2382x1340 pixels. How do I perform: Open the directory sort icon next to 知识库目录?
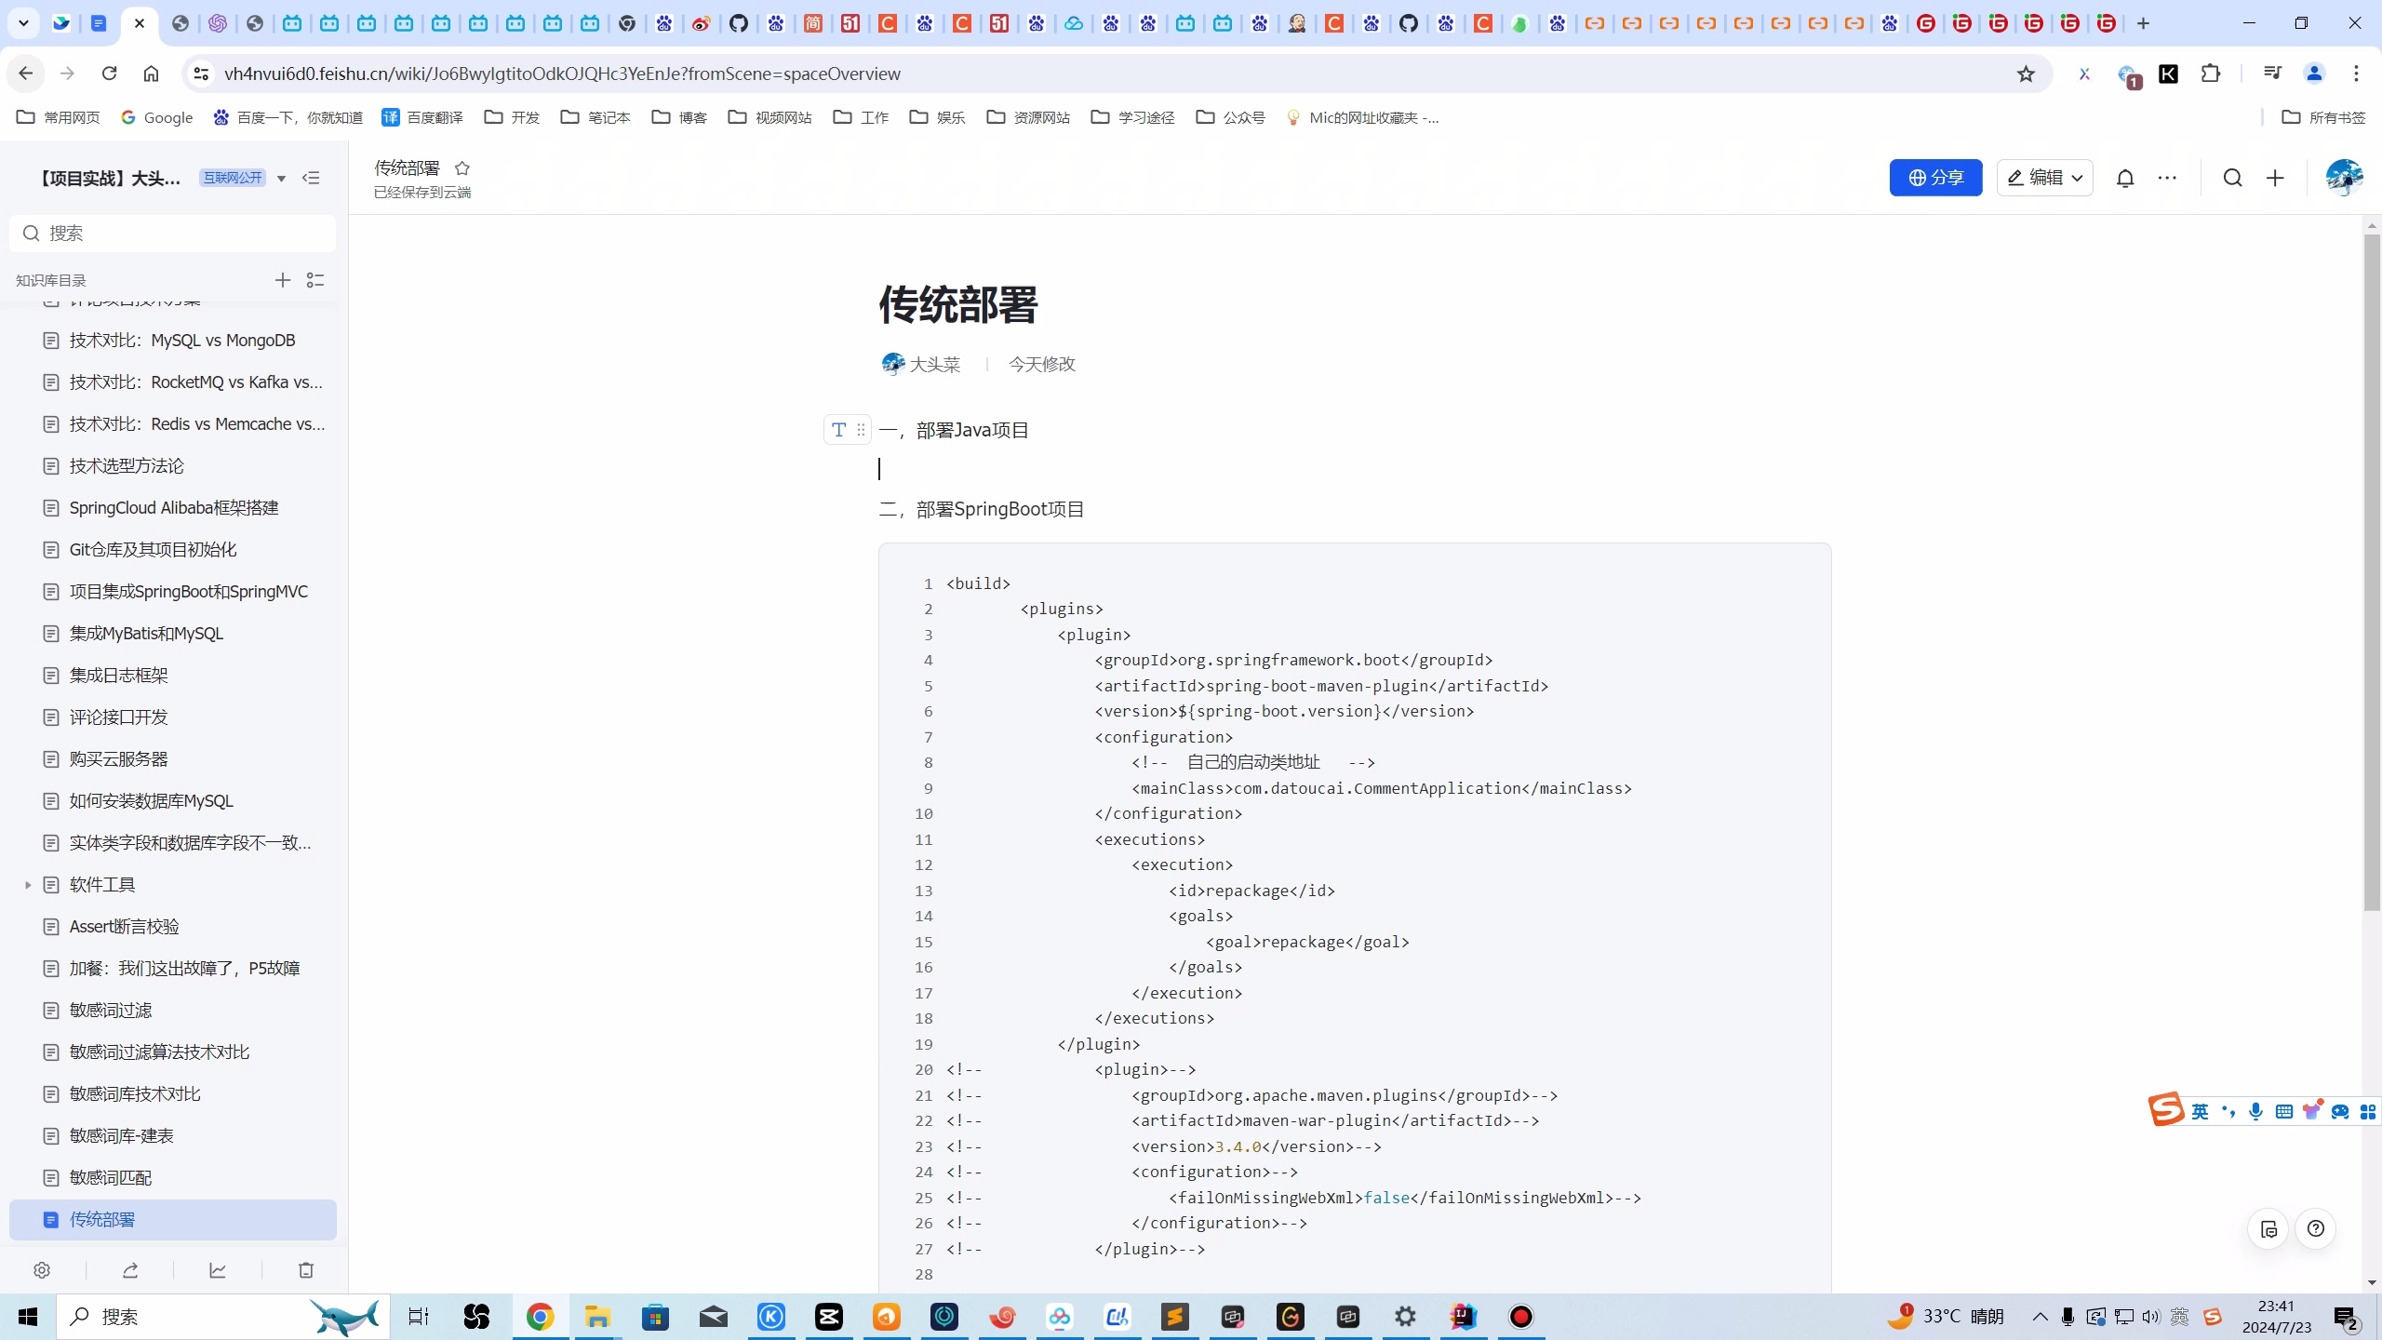coord(315,279)
